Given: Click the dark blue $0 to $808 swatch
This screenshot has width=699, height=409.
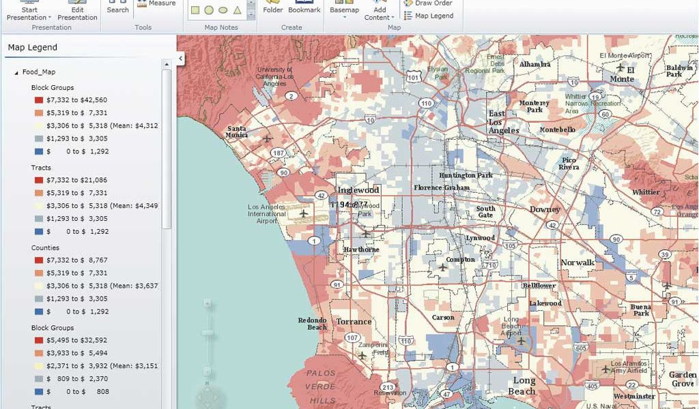Looking at the screenshot, I should (39, 392).
